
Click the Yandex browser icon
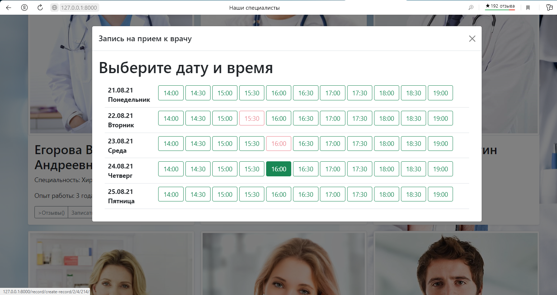(24, 8)
